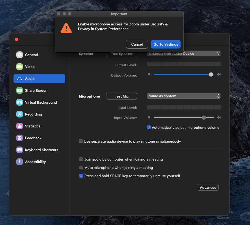Click the Recording icon
Viewport: 250px width, 225px height.
tap(20, 114)
